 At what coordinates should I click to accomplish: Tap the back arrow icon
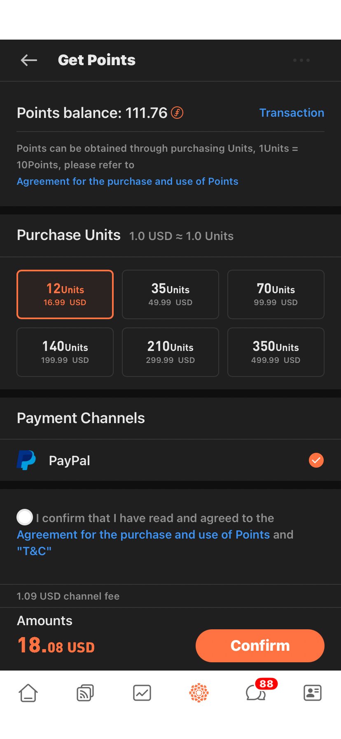(x=29, y=60)
